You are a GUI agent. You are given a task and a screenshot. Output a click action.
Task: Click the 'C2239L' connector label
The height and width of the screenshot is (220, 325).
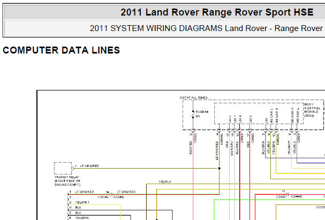pos(103,197)
